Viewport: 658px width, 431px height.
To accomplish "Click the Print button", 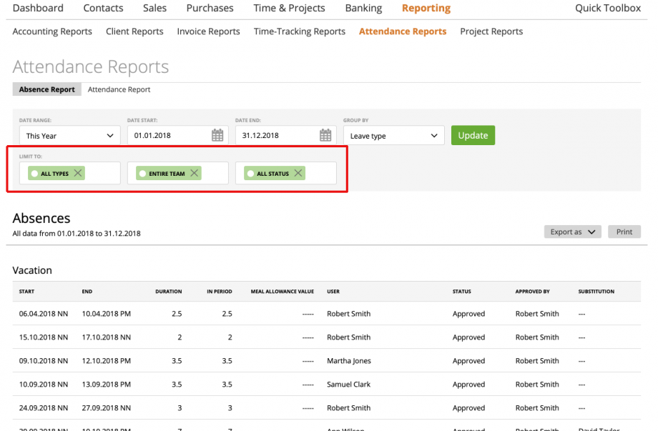I will (624, 232).
